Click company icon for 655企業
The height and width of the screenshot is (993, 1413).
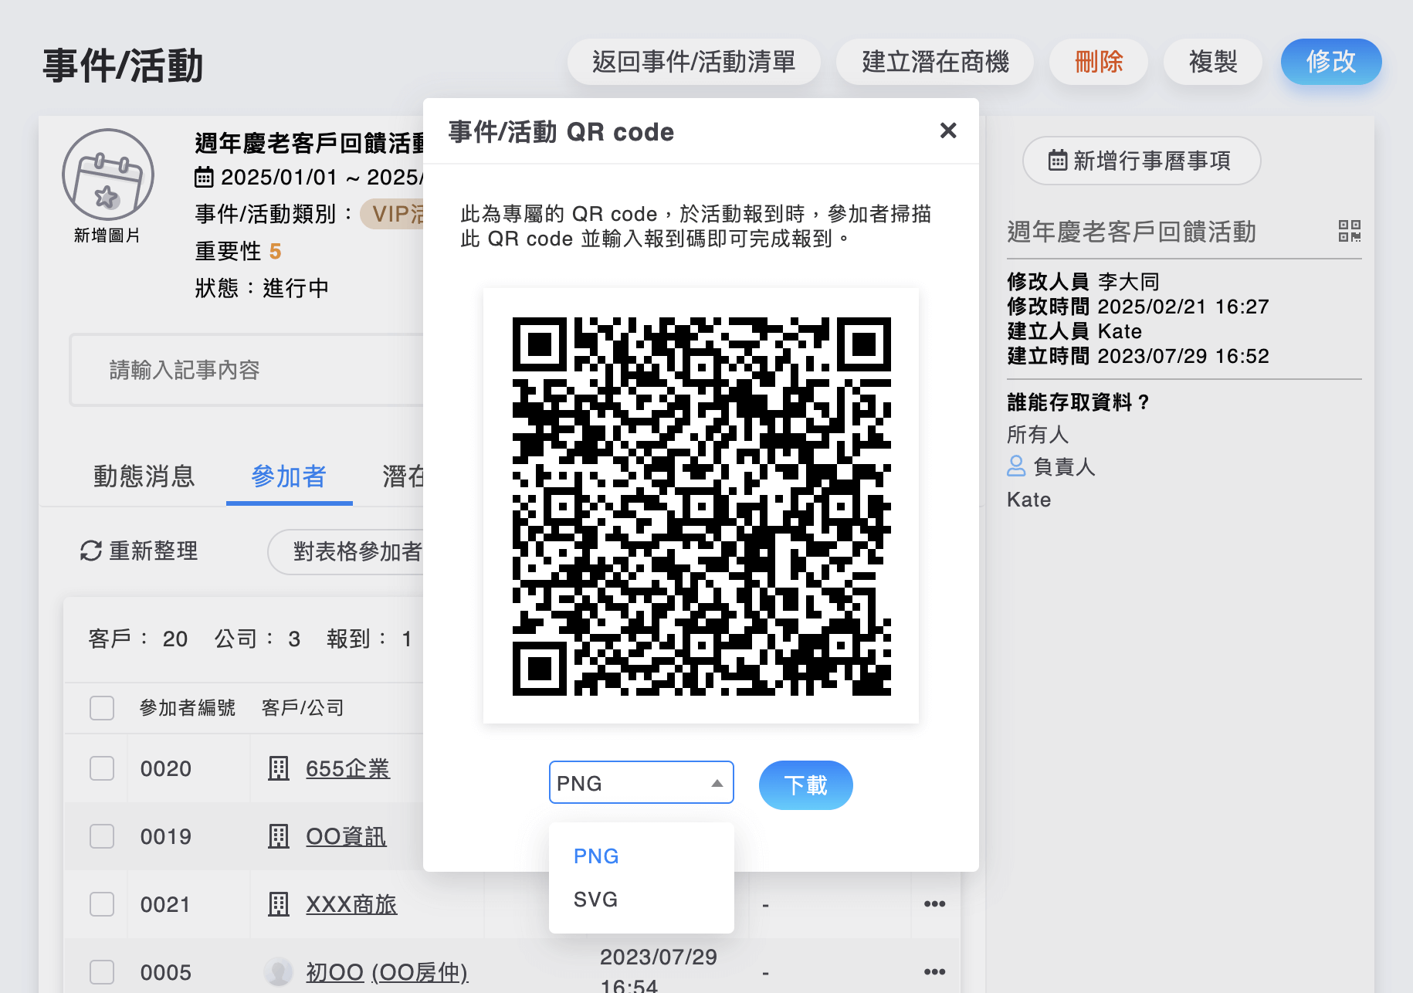click(x=278, y=768)
